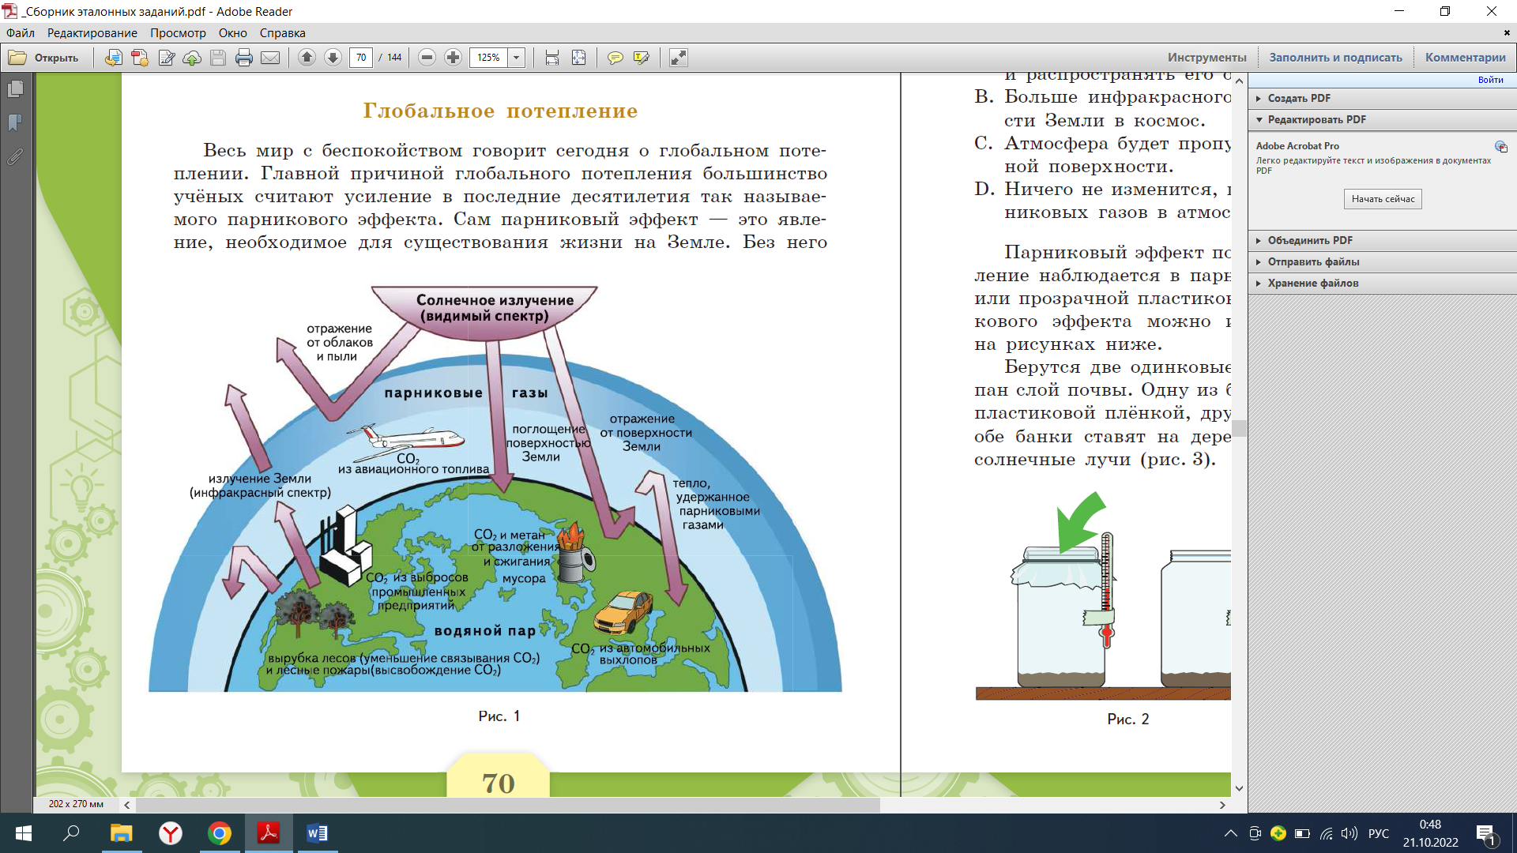Close the document with small X
Image resolution: width=1517 pixels, height=853 pixels.
tap(1507, 33)
